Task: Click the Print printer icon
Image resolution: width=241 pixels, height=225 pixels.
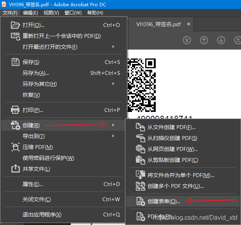Action: [15, 110]
